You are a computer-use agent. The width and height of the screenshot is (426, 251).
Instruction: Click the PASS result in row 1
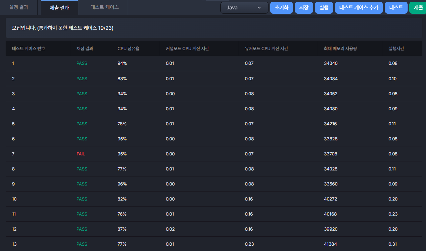[82, 64]
